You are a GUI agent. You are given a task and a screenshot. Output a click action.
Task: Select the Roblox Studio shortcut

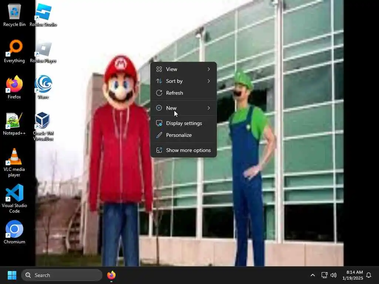(43, 15)
